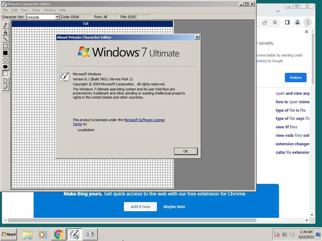The height and width of the screenshot is (241, 322).
Task: Expand Chrome tab search chevron
Action: [278, 11]
